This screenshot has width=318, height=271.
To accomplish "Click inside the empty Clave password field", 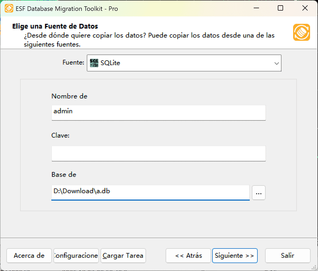I will click(x=158, y=153).
